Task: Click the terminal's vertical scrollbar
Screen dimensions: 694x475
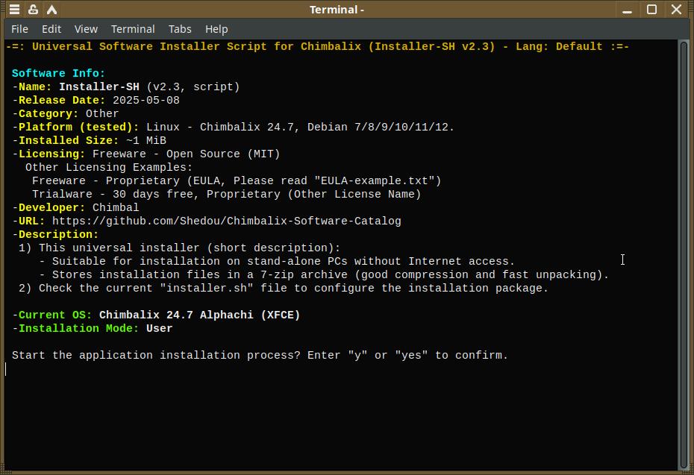Action: [684, 254]
